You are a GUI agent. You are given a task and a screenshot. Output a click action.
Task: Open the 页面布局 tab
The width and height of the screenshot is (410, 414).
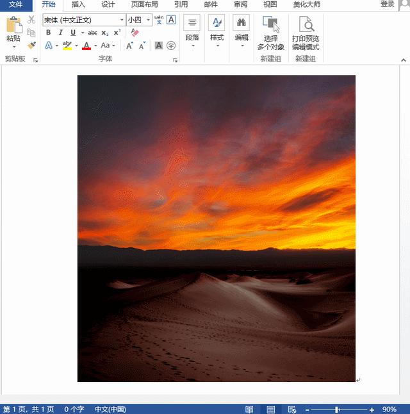tap(144, 4)
